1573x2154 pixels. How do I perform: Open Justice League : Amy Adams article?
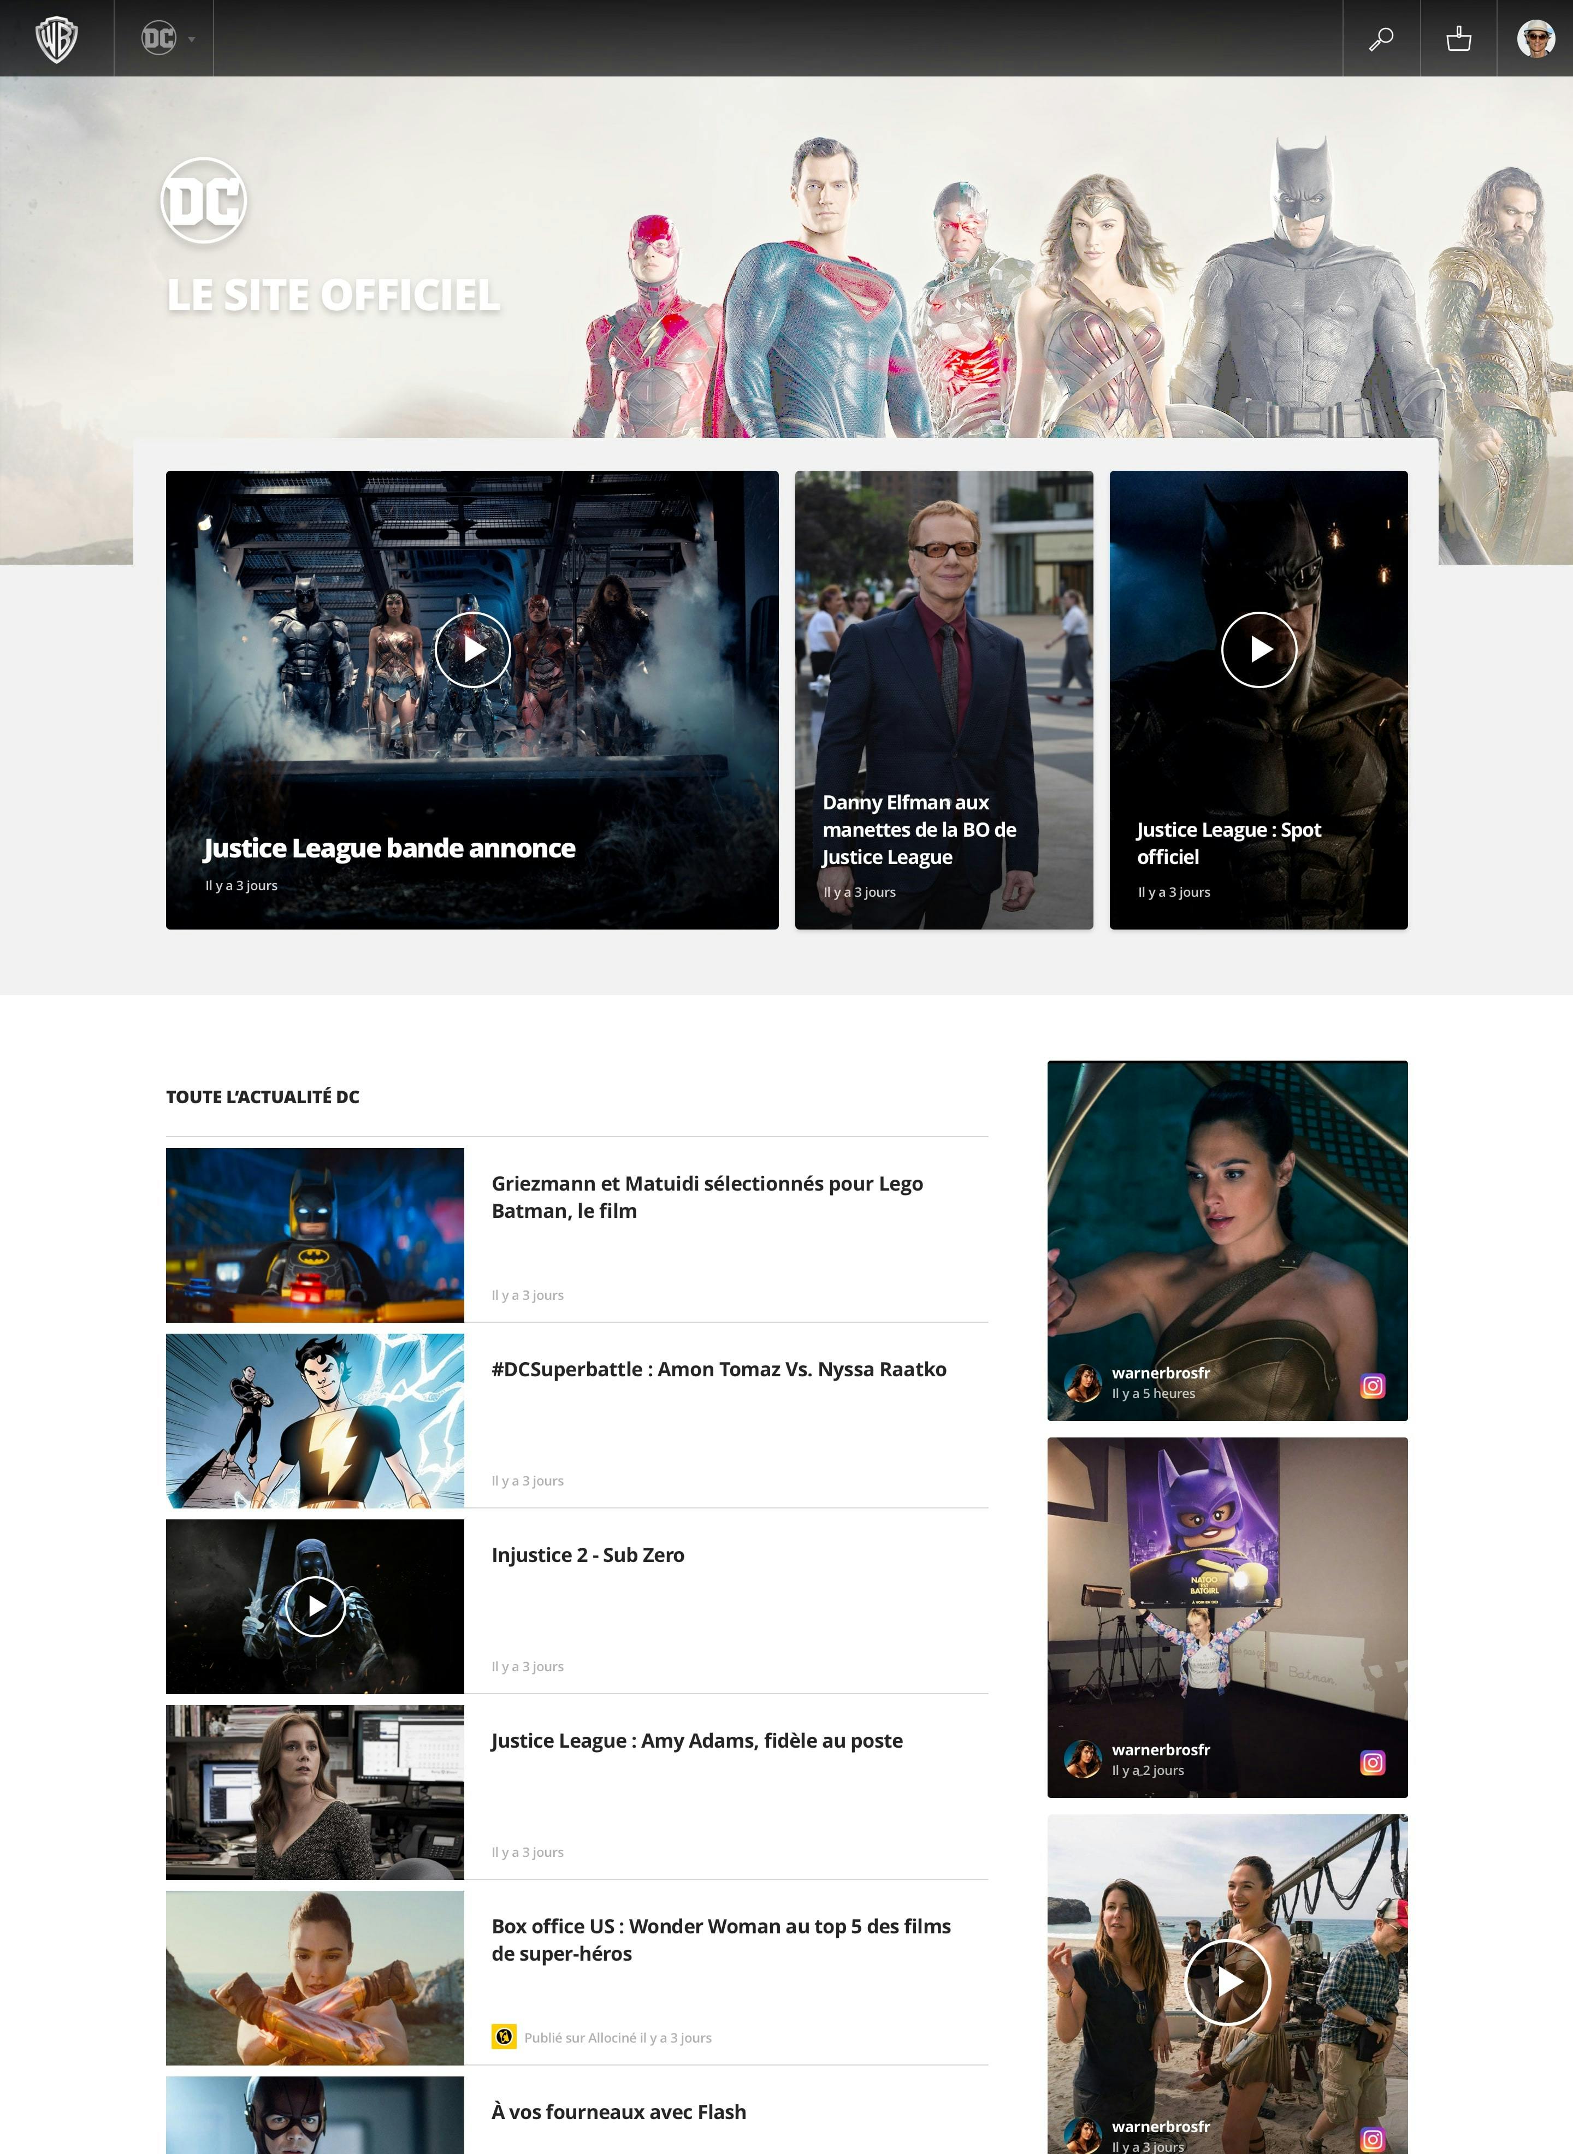tap(697, 1740)
